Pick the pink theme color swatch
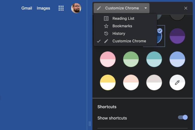This screenshot has height=130, width=195. pyautogui.click(x=108, y=59)
